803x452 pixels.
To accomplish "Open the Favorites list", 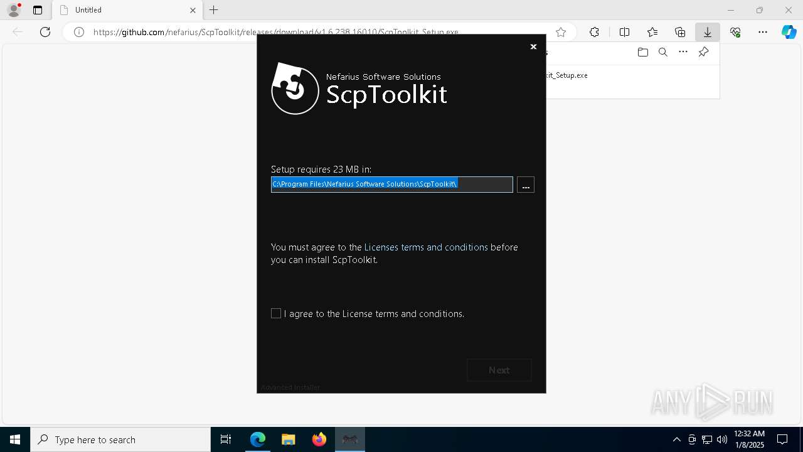I will [652, 32].
